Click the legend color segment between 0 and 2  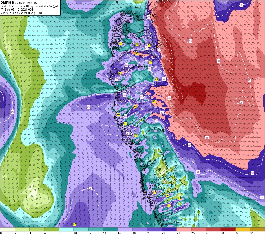[x=7, y=229]
